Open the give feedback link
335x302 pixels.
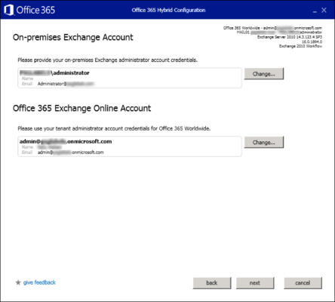coord(39,282)
